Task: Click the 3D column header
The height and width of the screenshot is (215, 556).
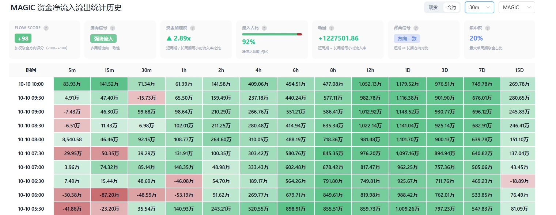Action: 445,70
